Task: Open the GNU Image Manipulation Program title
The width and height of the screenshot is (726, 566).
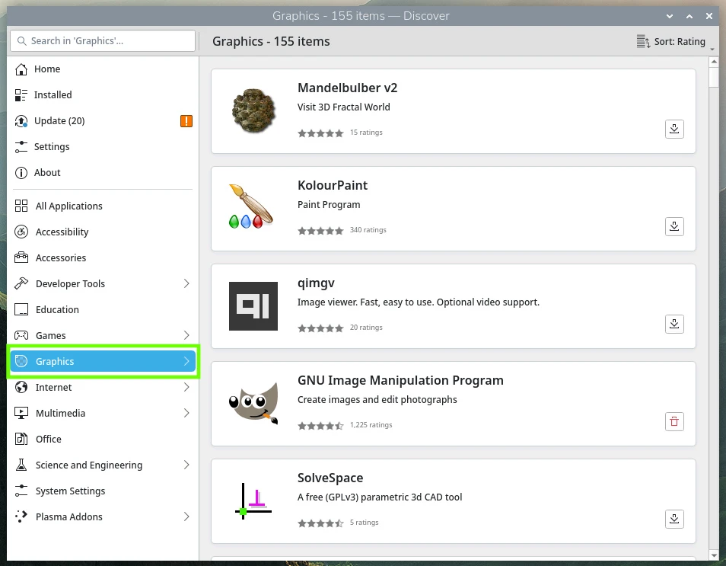Action: pyautogui.click(x=400, y=380)
